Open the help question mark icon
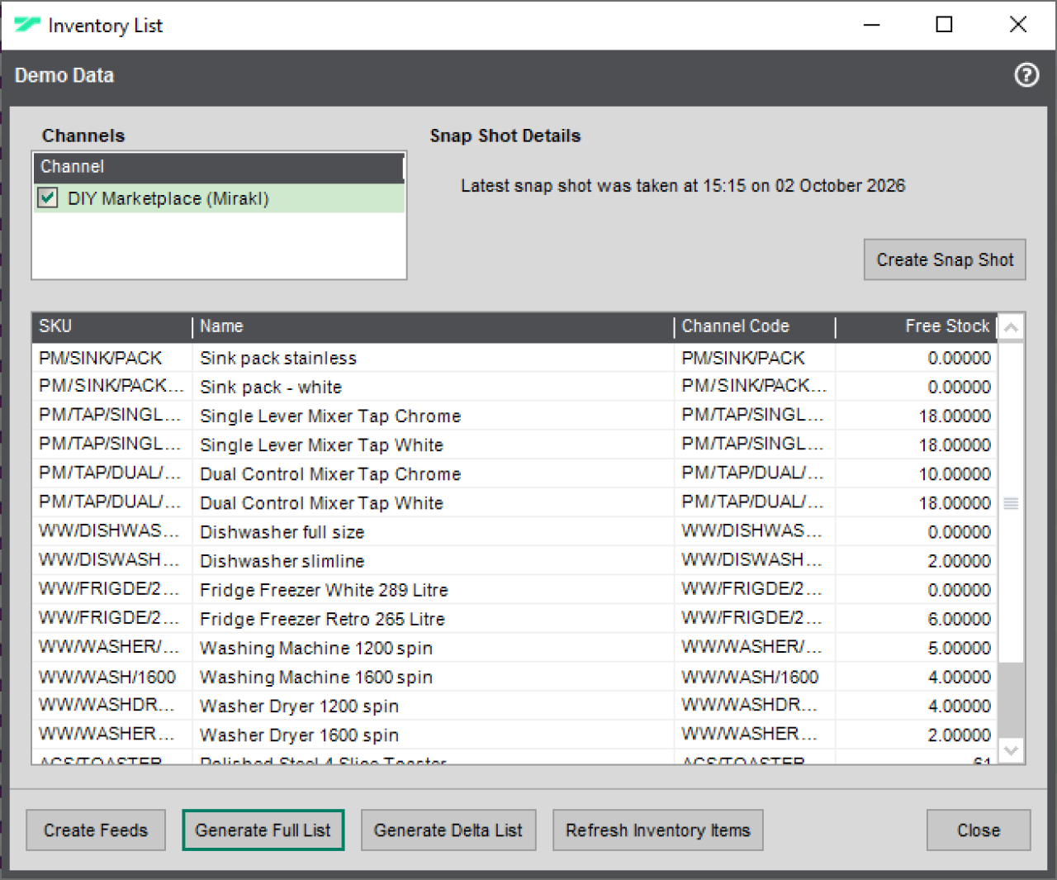 1026,75
